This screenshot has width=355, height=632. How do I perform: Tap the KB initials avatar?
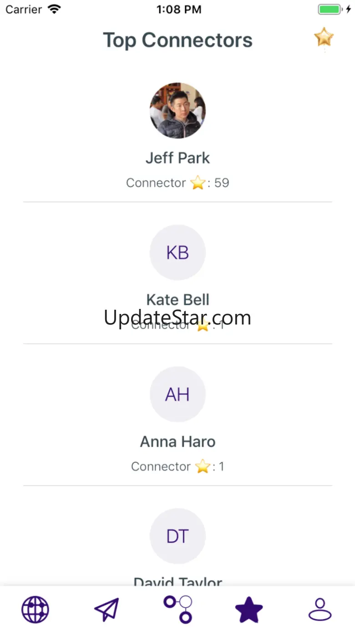tap(177, 252)
